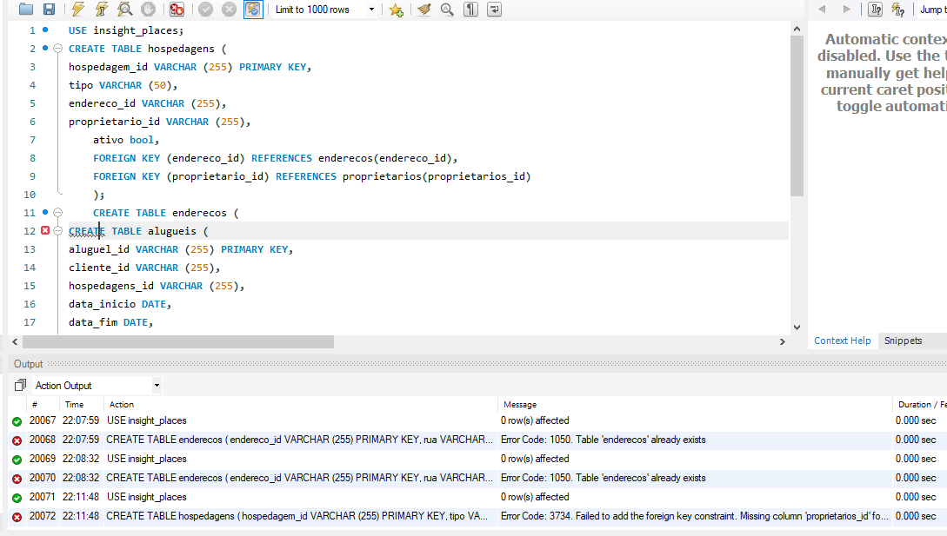Image resolution: width=947 pixels, height=536 pixels.
Task: Open find panel with the magnifier icon
Action: click(447, 10)
